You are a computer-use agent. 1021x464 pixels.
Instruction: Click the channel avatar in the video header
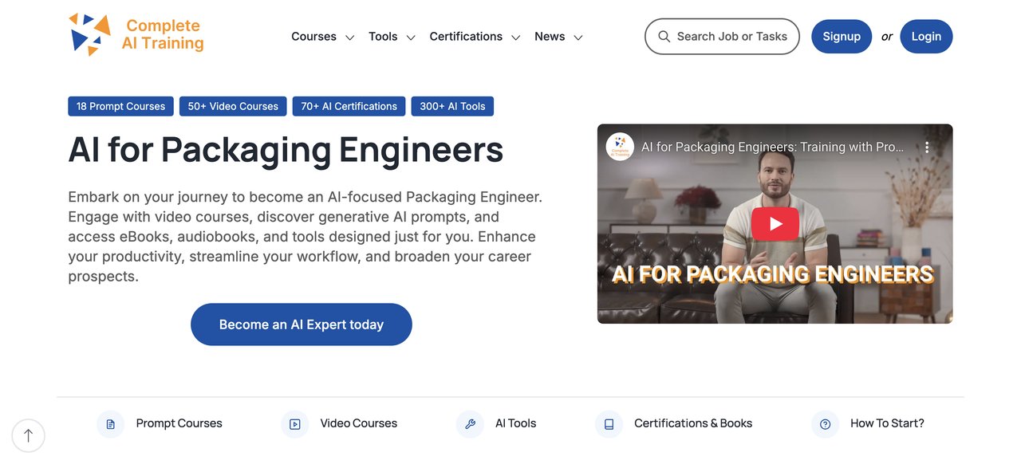coord(620,147)
